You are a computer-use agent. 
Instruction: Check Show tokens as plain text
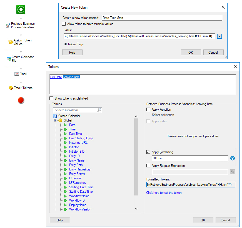coord(51,98)
